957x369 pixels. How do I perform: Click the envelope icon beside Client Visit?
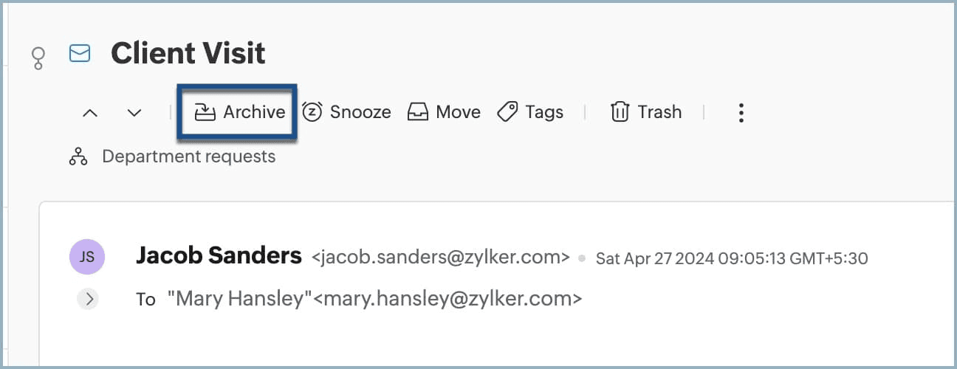point(80,53)
